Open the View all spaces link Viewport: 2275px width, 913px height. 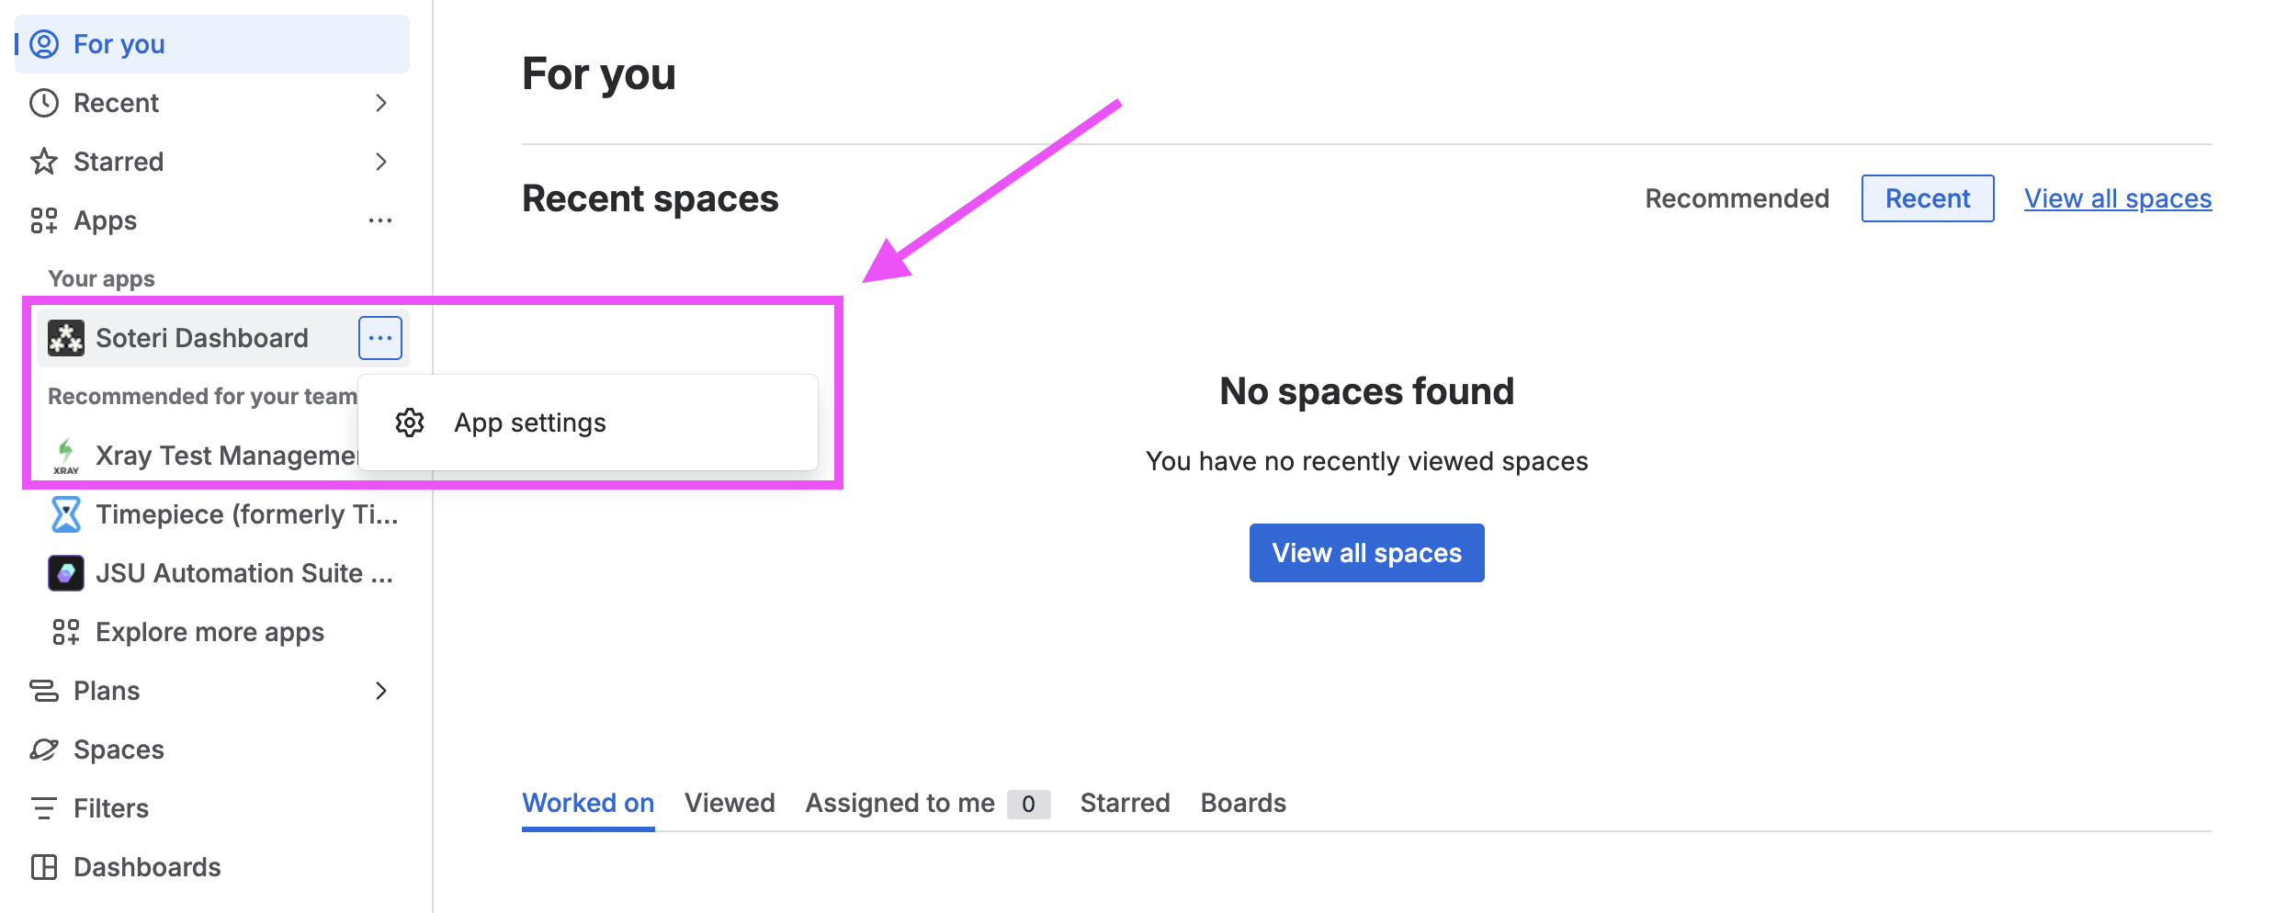coord(2118,198)
